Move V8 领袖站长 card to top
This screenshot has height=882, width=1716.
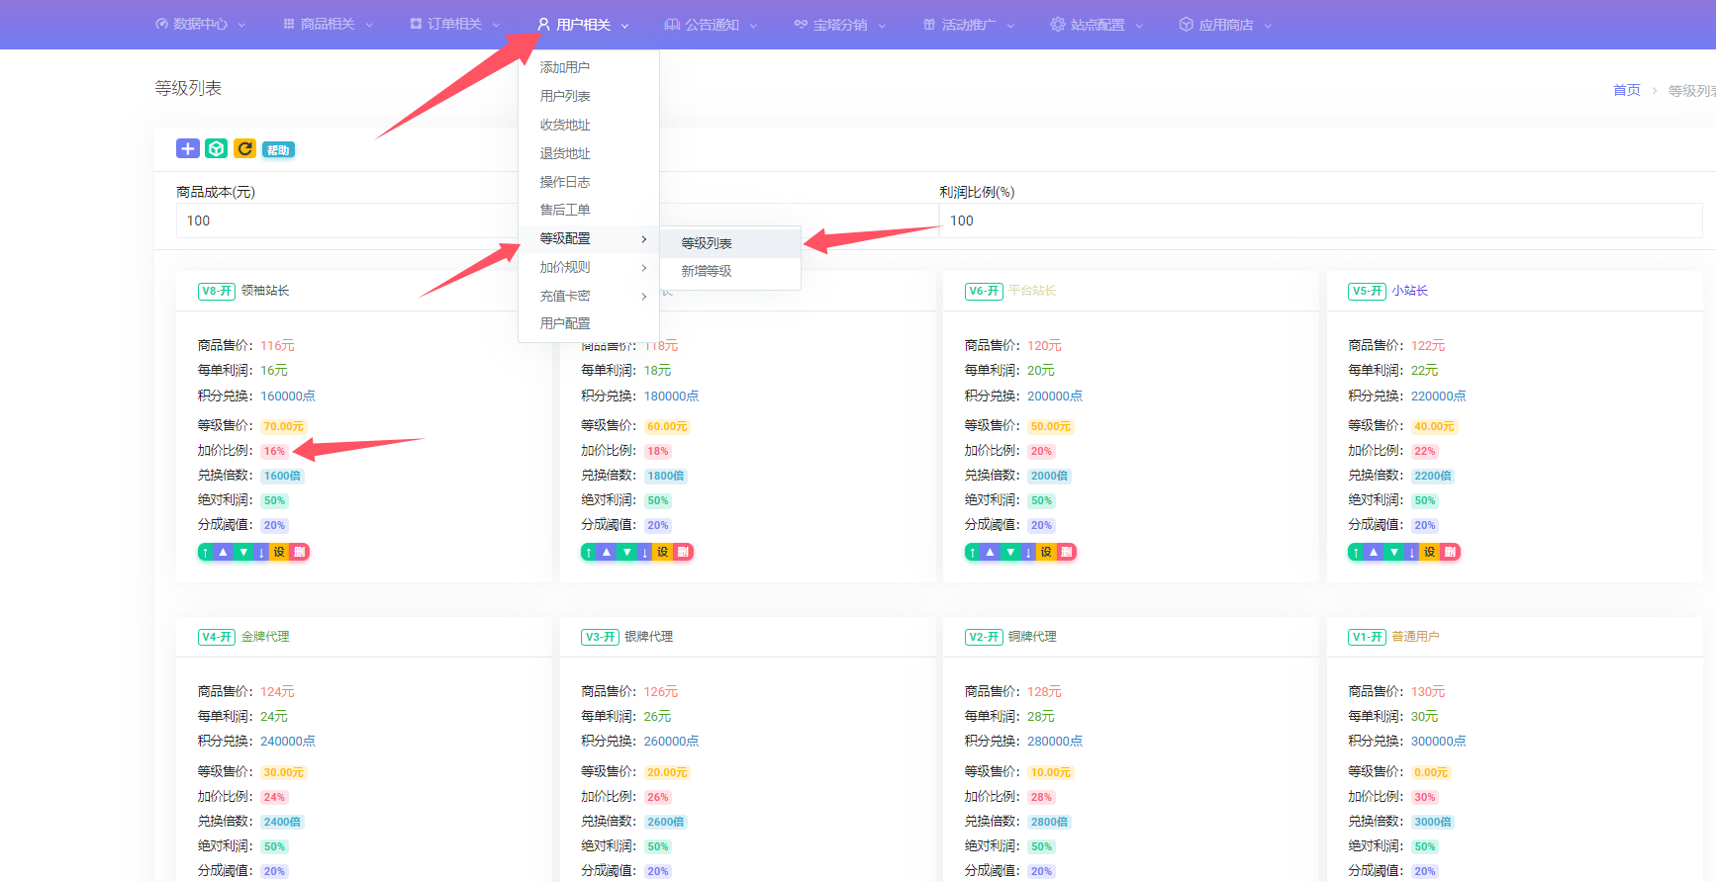point(205,552)
